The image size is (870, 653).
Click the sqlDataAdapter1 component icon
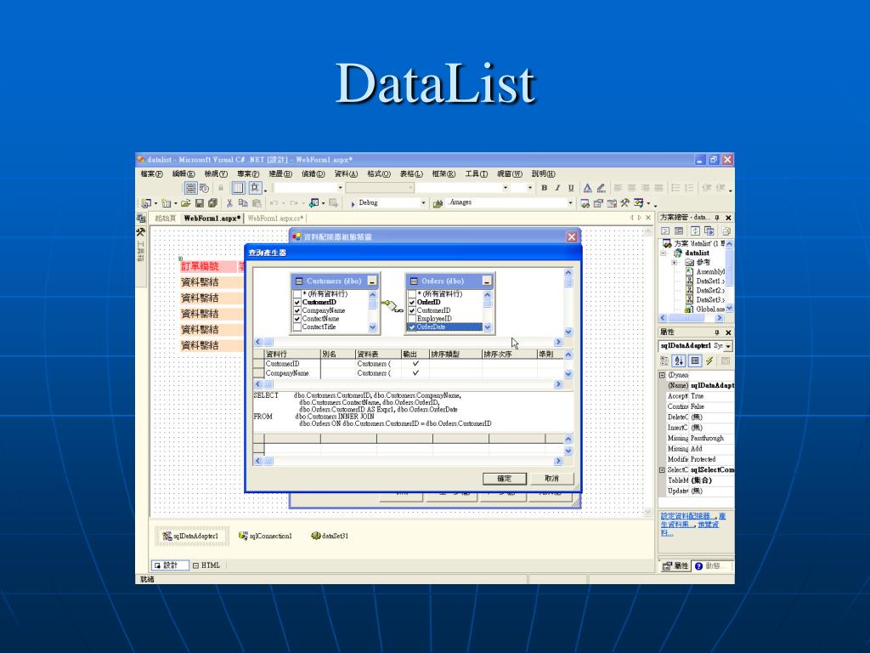(167, 536)
